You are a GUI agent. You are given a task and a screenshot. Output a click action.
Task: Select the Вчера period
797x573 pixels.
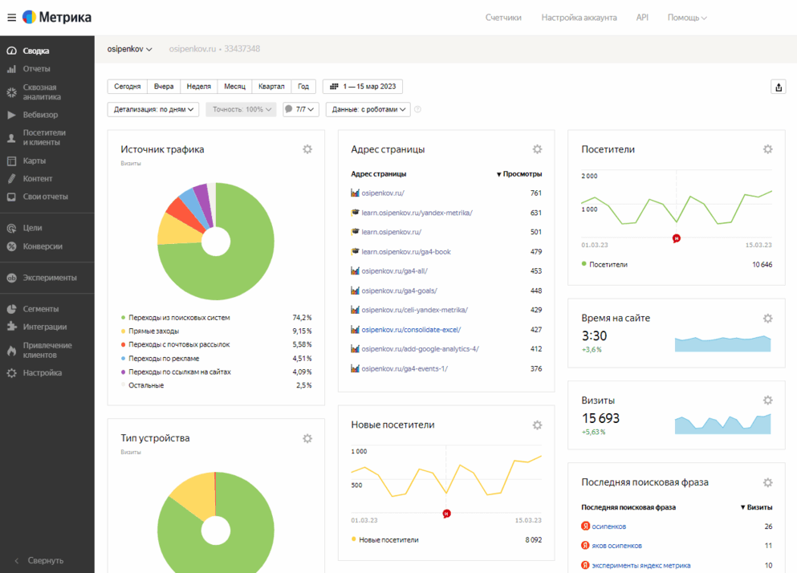(x=164, y=87)
